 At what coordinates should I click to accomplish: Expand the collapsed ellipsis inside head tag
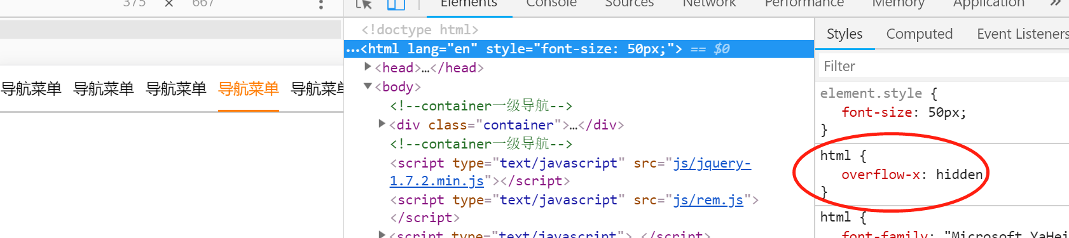point(425,68)
